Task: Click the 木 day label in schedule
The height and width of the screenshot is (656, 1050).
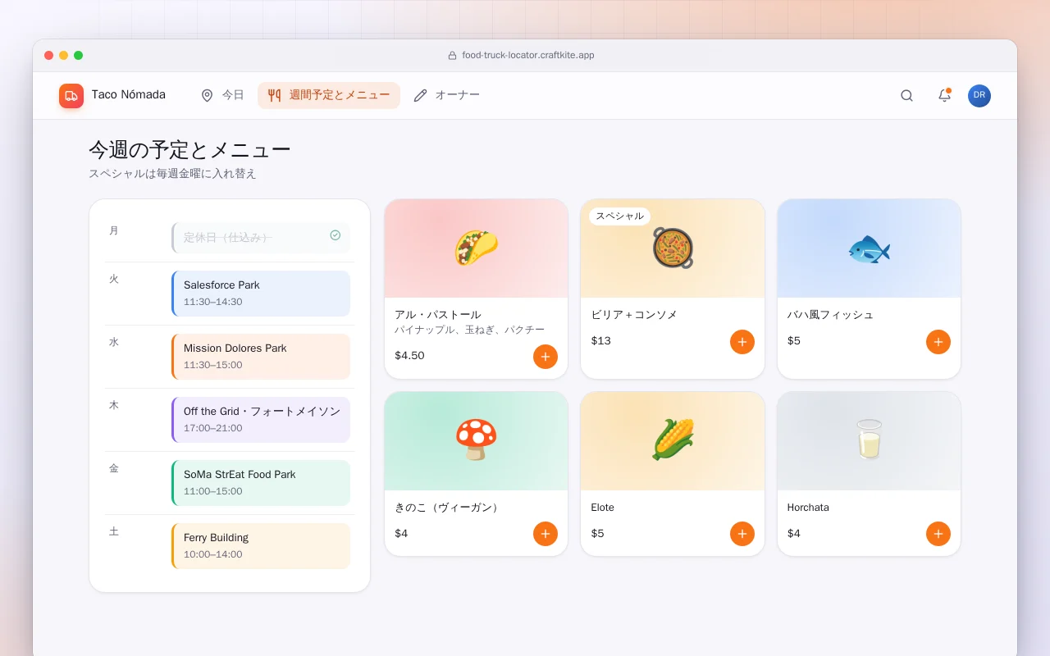Action: tap(114, 405)
